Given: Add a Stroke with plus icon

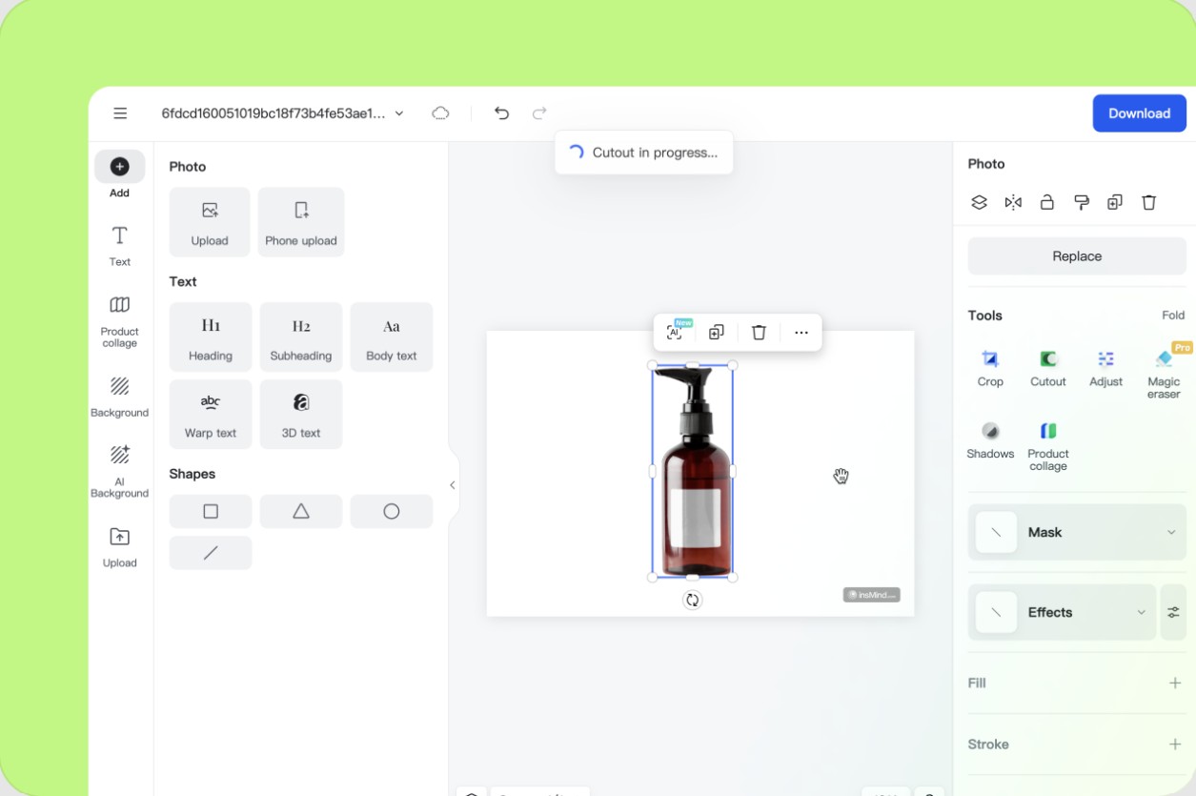Looking at the screenshot, I should pos(1175,744).
